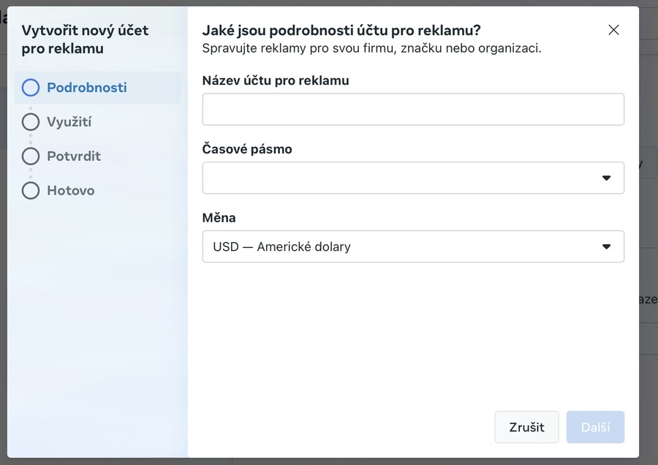The height and width of the screenshot is (465, 658).
Task: Select the Hotovo step label
Action: (x=71, y=190)
